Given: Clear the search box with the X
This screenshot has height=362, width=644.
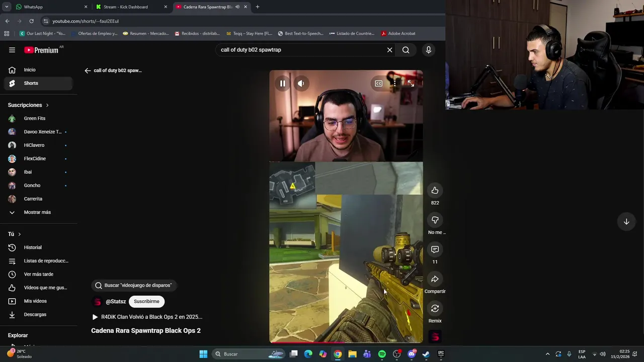Looking at the screenshot, I should point(389,50).
